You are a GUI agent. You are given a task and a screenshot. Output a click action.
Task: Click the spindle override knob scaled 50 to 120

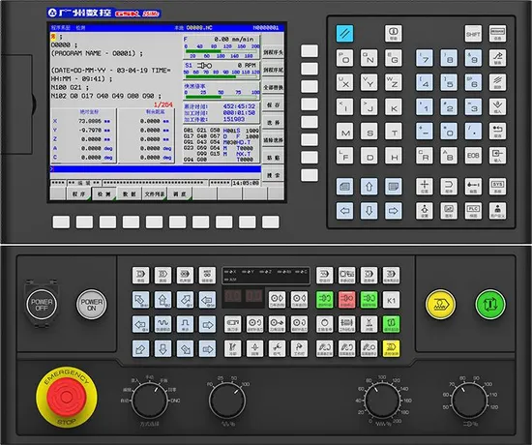click(x=470, y=400)
